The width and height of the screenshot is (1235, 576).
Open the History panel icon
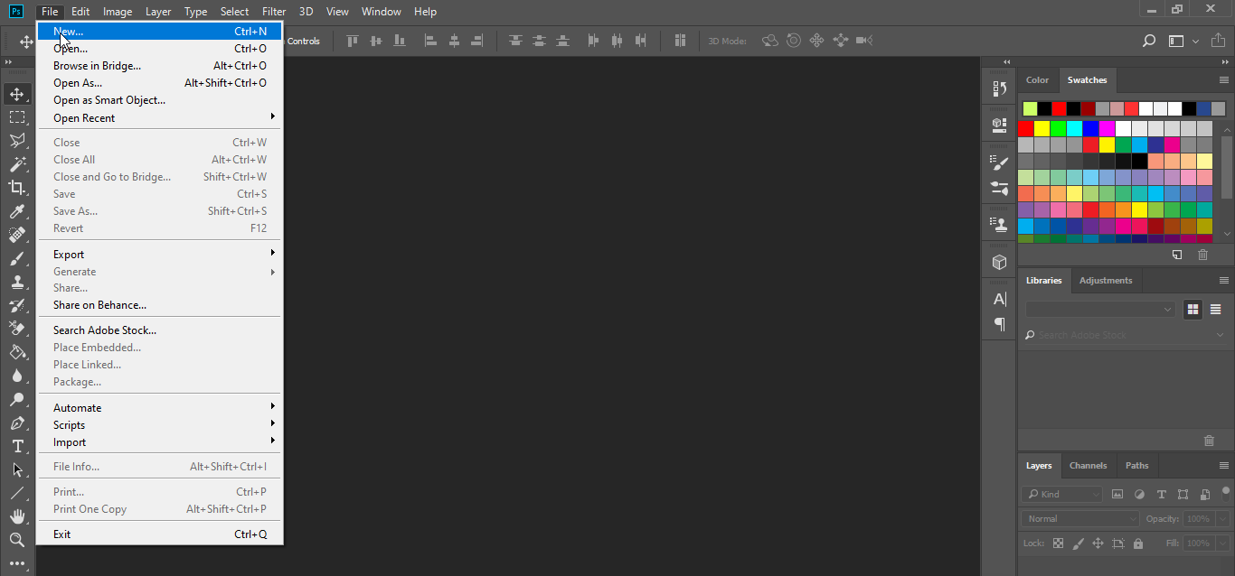tap(999, 88)
